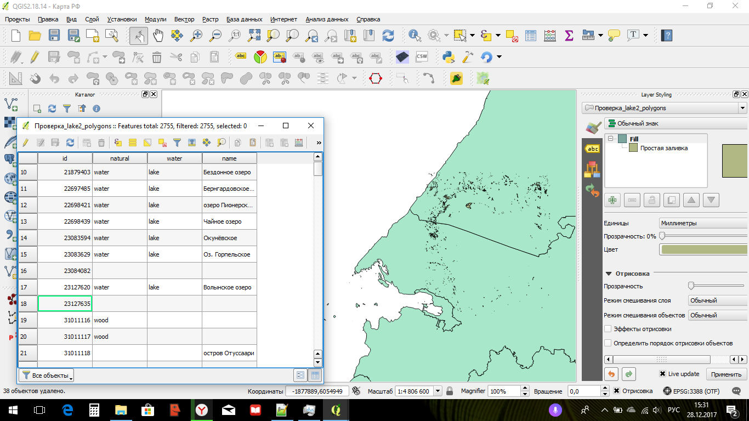Viewport: 749px width, 421px height.
Task: Open the Растр menu
Action: (x=210, y=19)
